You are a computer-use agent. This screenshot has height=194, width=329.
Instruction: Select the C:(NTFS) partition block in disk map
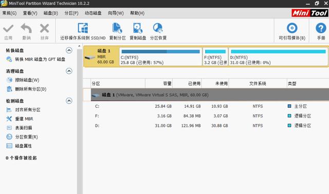160,56
